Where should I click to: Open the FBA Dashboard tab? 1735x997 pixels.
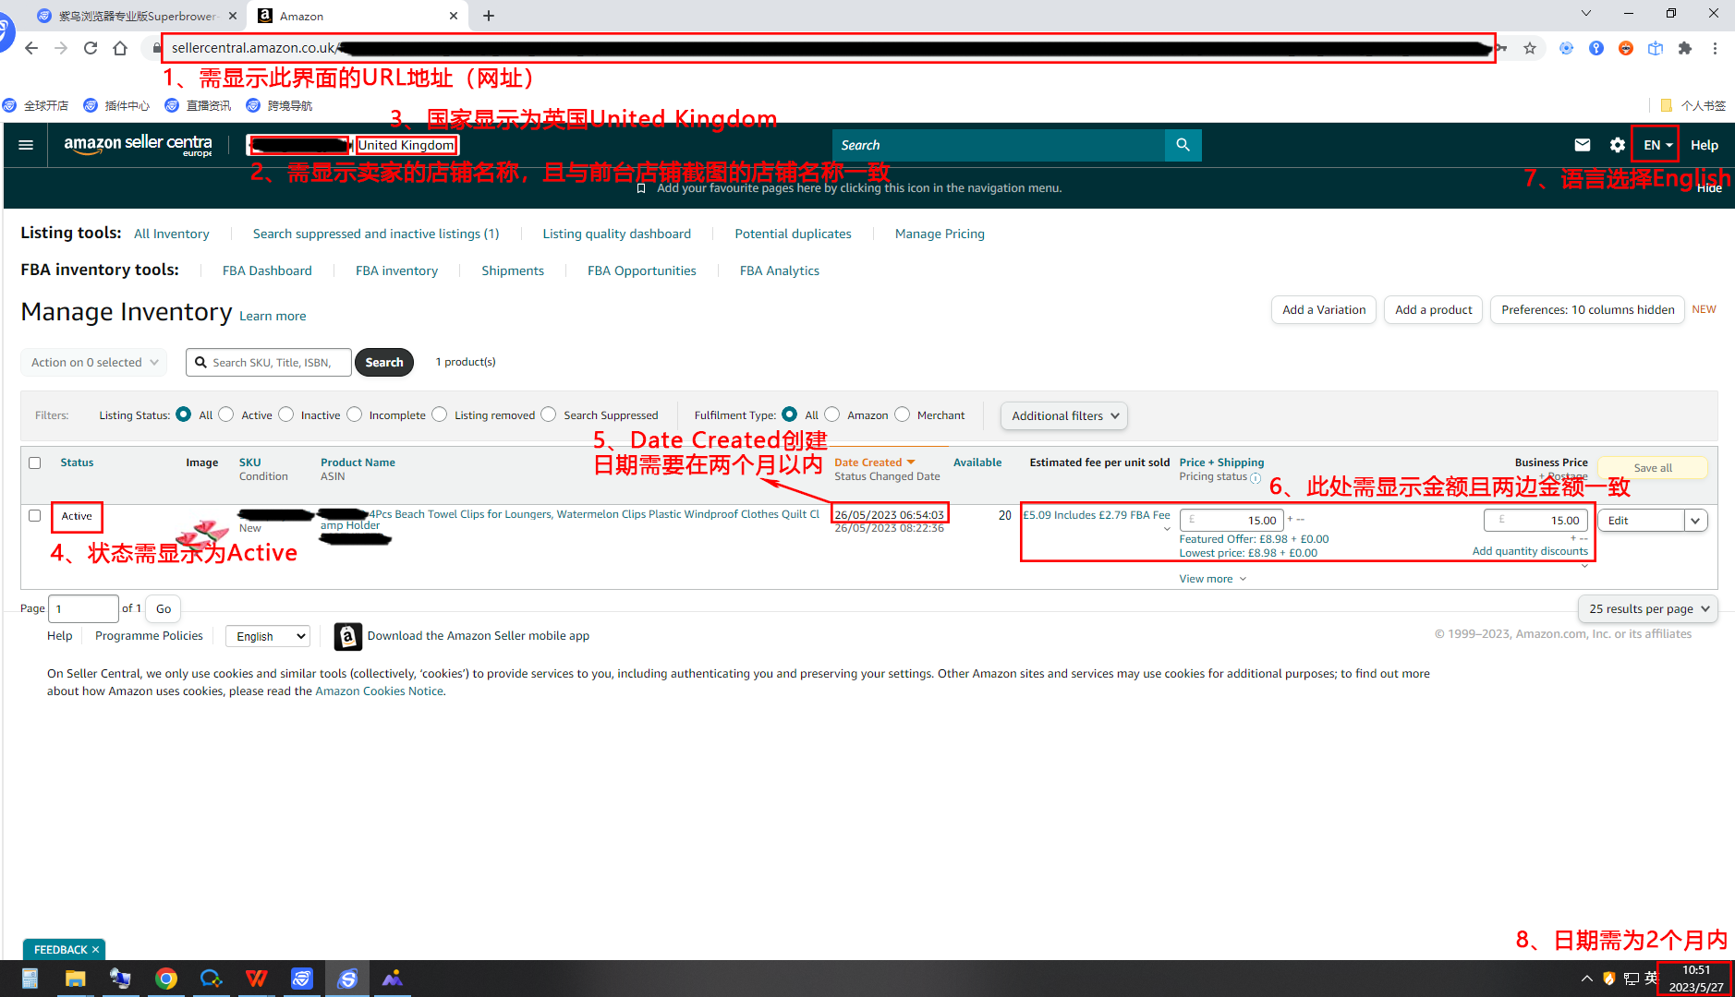267,270
